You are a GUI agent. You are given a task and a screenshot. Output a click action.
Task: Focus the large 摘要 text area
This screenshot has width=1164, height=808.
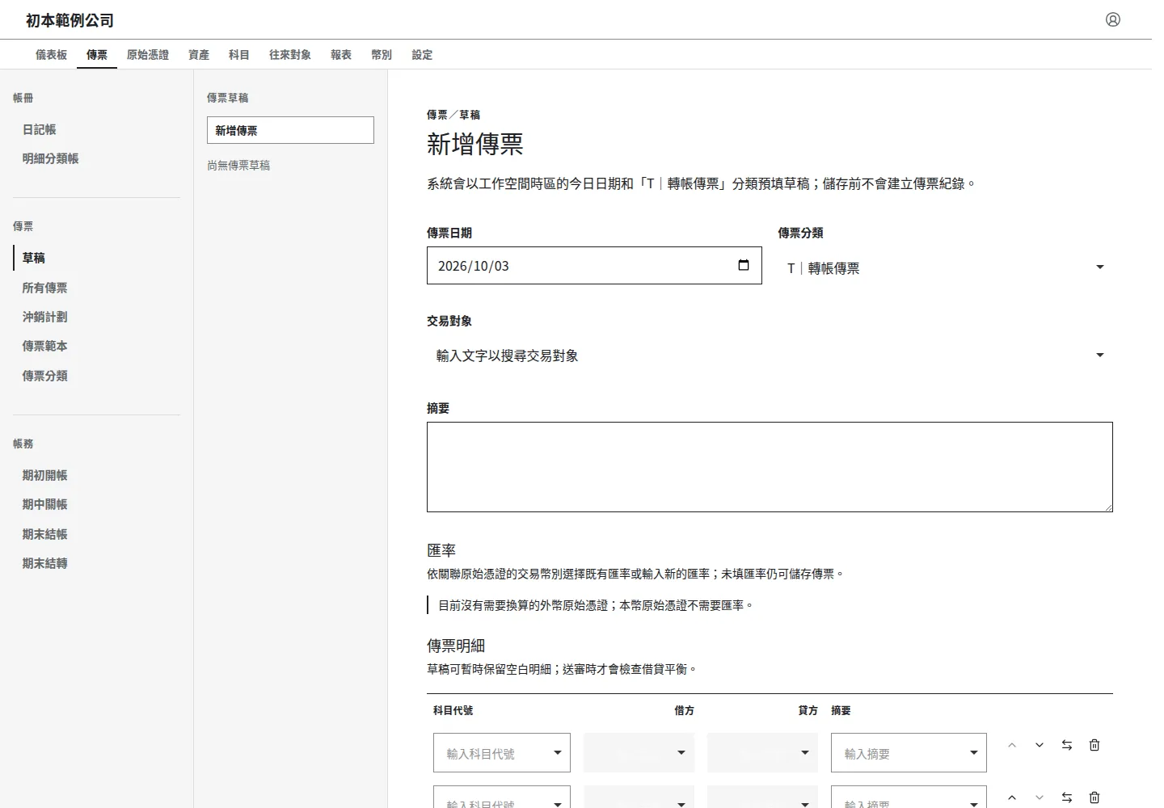pyautogui.click(x=770, y=467)
